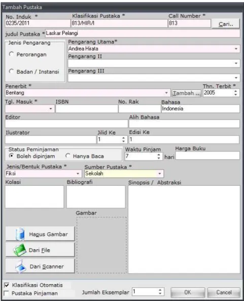Click the ISBN input field
244x301 pixels.
tap(87, 109)
